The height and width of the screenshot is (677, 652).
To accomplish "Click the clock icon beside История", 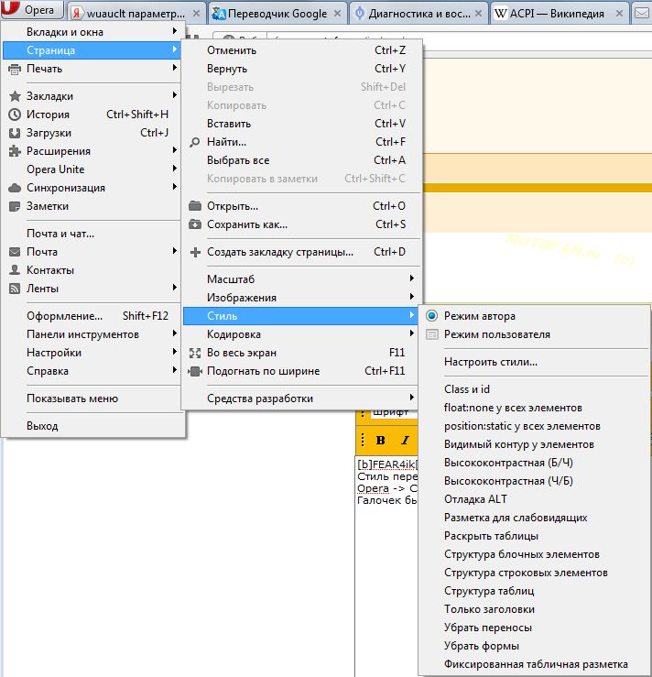I will coord(15,115).
